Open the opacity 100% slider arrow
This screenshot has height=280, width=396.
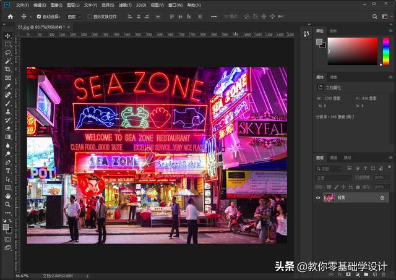click(389, 178)
